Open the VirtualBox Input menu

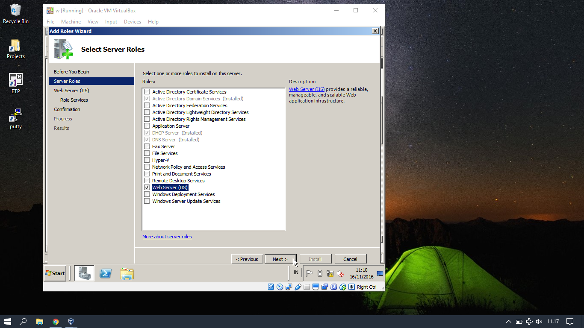pyautogui.click(x=111, y=22)
